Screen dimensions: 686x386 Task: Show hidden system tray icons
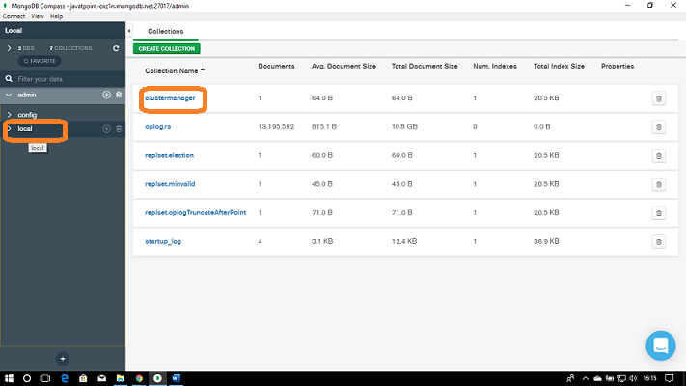585,378
